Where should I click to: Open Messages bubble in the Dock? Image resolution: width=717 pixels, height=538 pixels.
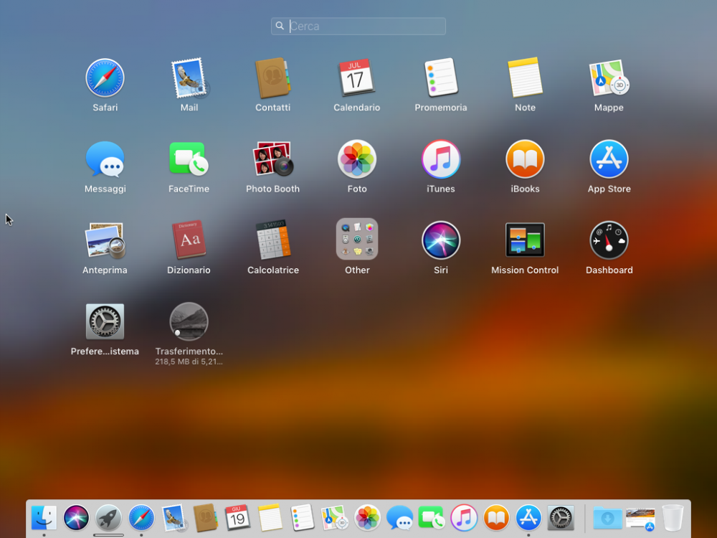(x=399, y=518)
